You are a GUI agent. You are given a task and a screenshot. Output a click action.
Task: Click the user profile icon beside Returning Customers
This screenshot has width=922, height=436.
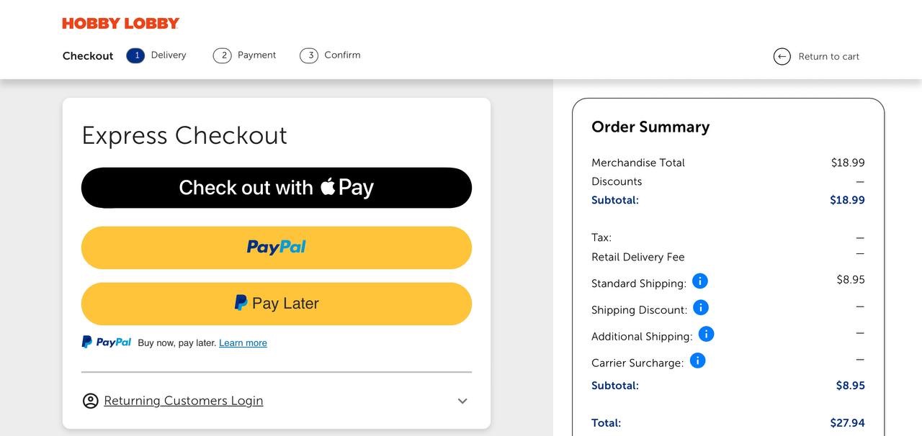[90, 401]
